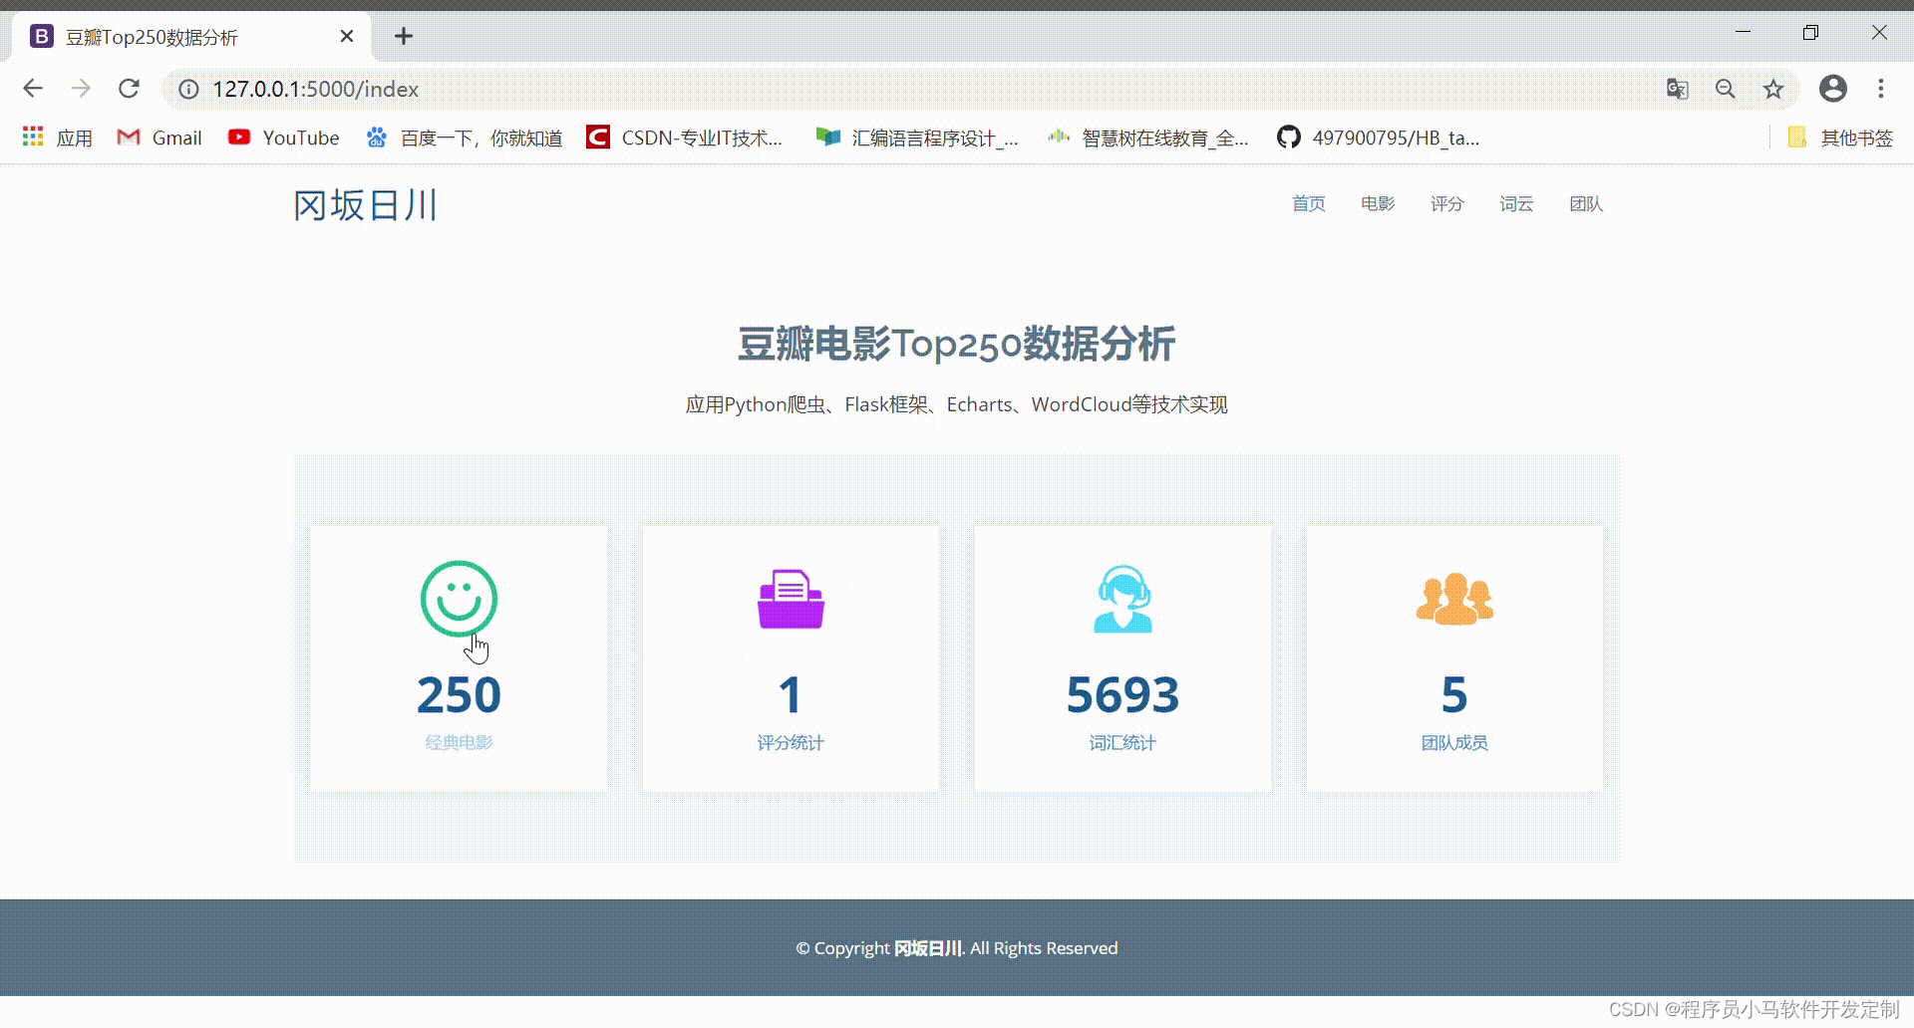This screenshot has height=1028, width=1914.
Task: Expand the 其他书签 bookmarks folder
Action: tap(1839, 137)
